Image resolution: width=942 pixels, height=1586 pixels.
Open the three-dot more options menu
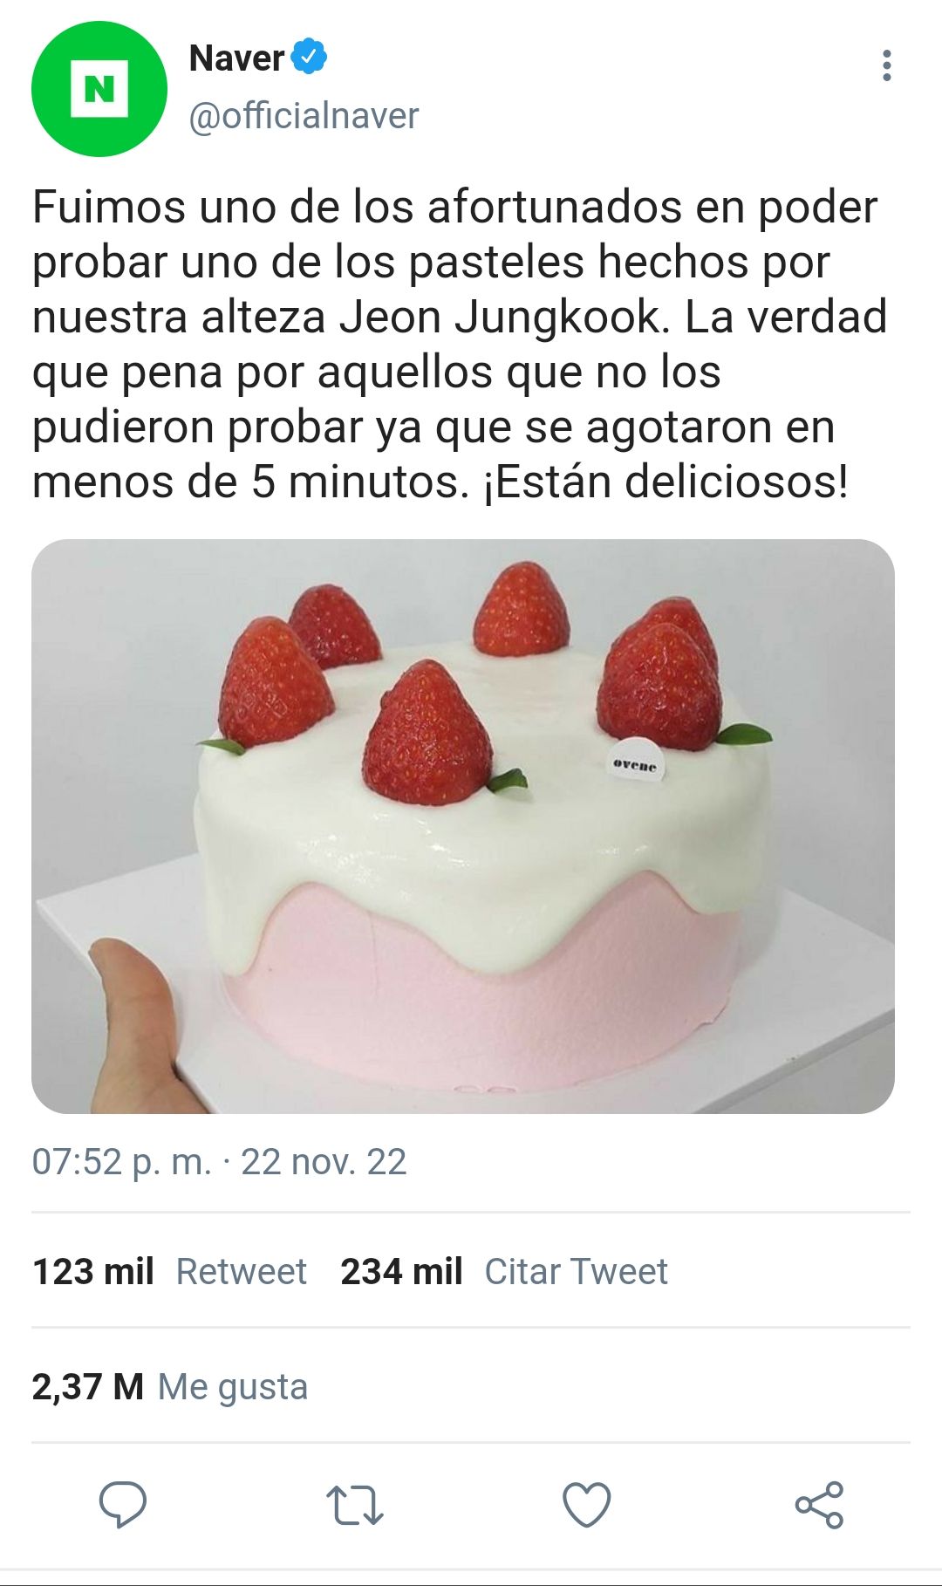pyautogui.click(x=886, y=65)
